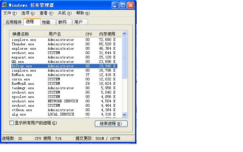Select the Thunder.exe process row

click(64, 44)
